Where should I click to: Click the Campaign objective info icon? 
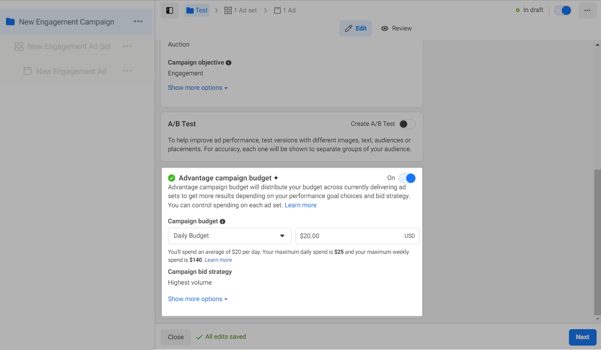tap(229, 63)
